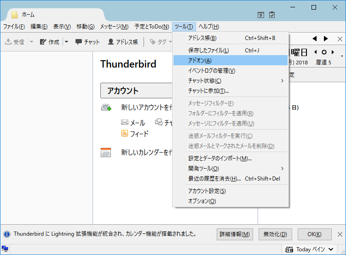The height and width of the screenshot is (255, 346).
Task: Expand the Today ペイン dropdown chevron
Action: tap(331, 249)
